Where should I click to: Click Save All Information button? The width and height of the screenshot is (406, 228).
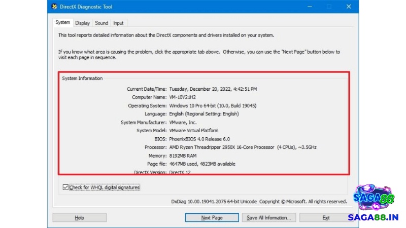click(x=269, y=218)
